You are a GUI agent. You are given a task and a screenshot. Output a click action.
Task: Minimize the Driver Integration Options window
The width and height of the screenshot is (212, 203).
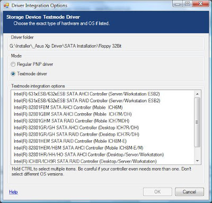point(178,4)
